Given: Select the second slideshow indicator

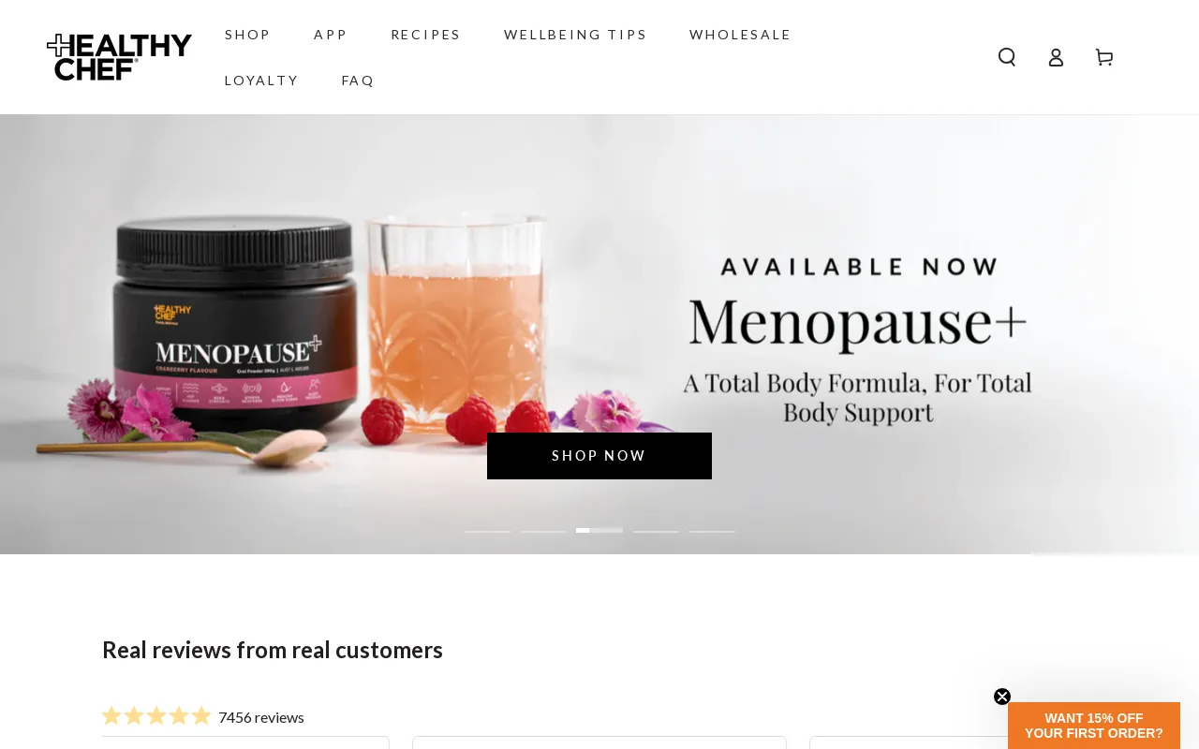Looking at the screenshot, I should tap(543, 531).
